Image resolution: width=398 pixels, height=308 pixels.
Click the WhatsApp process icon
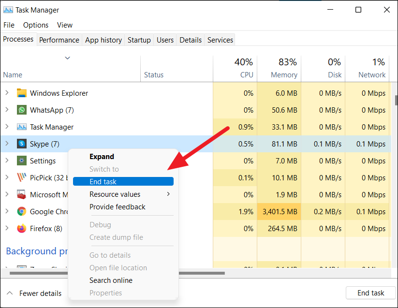pyautogui.click(x=22, y=110)
